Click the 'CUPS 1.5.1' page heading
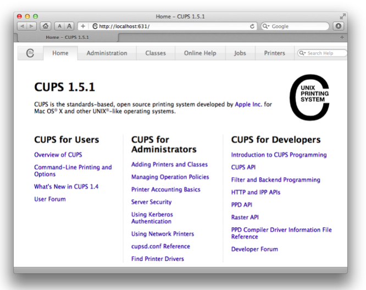Viewport: 366px width, 290px height. click(65, 87)
